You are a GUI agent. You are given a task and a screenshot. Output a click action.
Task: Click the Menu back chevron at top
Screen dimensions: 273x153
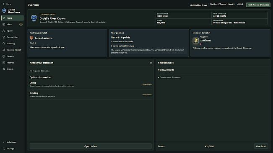click(x=4, y=4)
